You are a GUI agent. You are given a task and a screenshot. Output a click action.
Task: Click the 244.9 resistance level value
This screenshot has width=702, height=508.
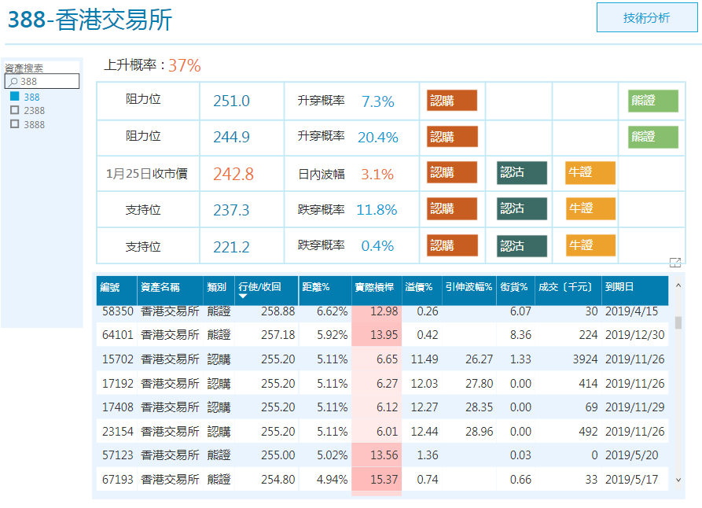(x=231, y=137)
